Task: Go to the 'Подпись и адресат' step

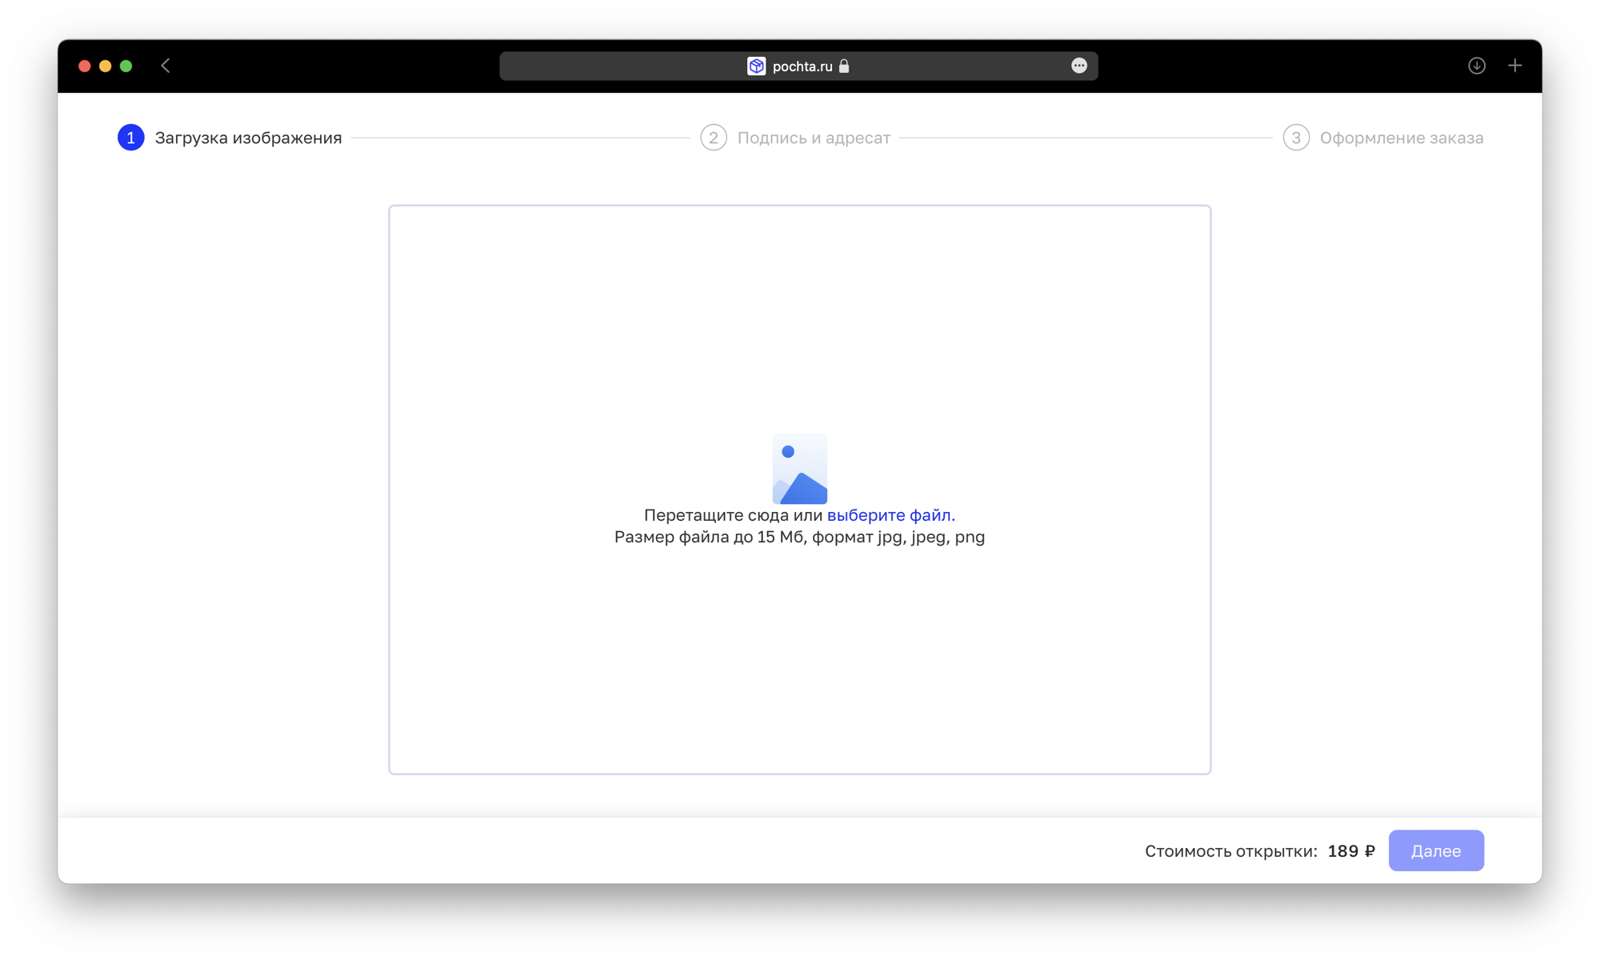Action: [814, 138]
